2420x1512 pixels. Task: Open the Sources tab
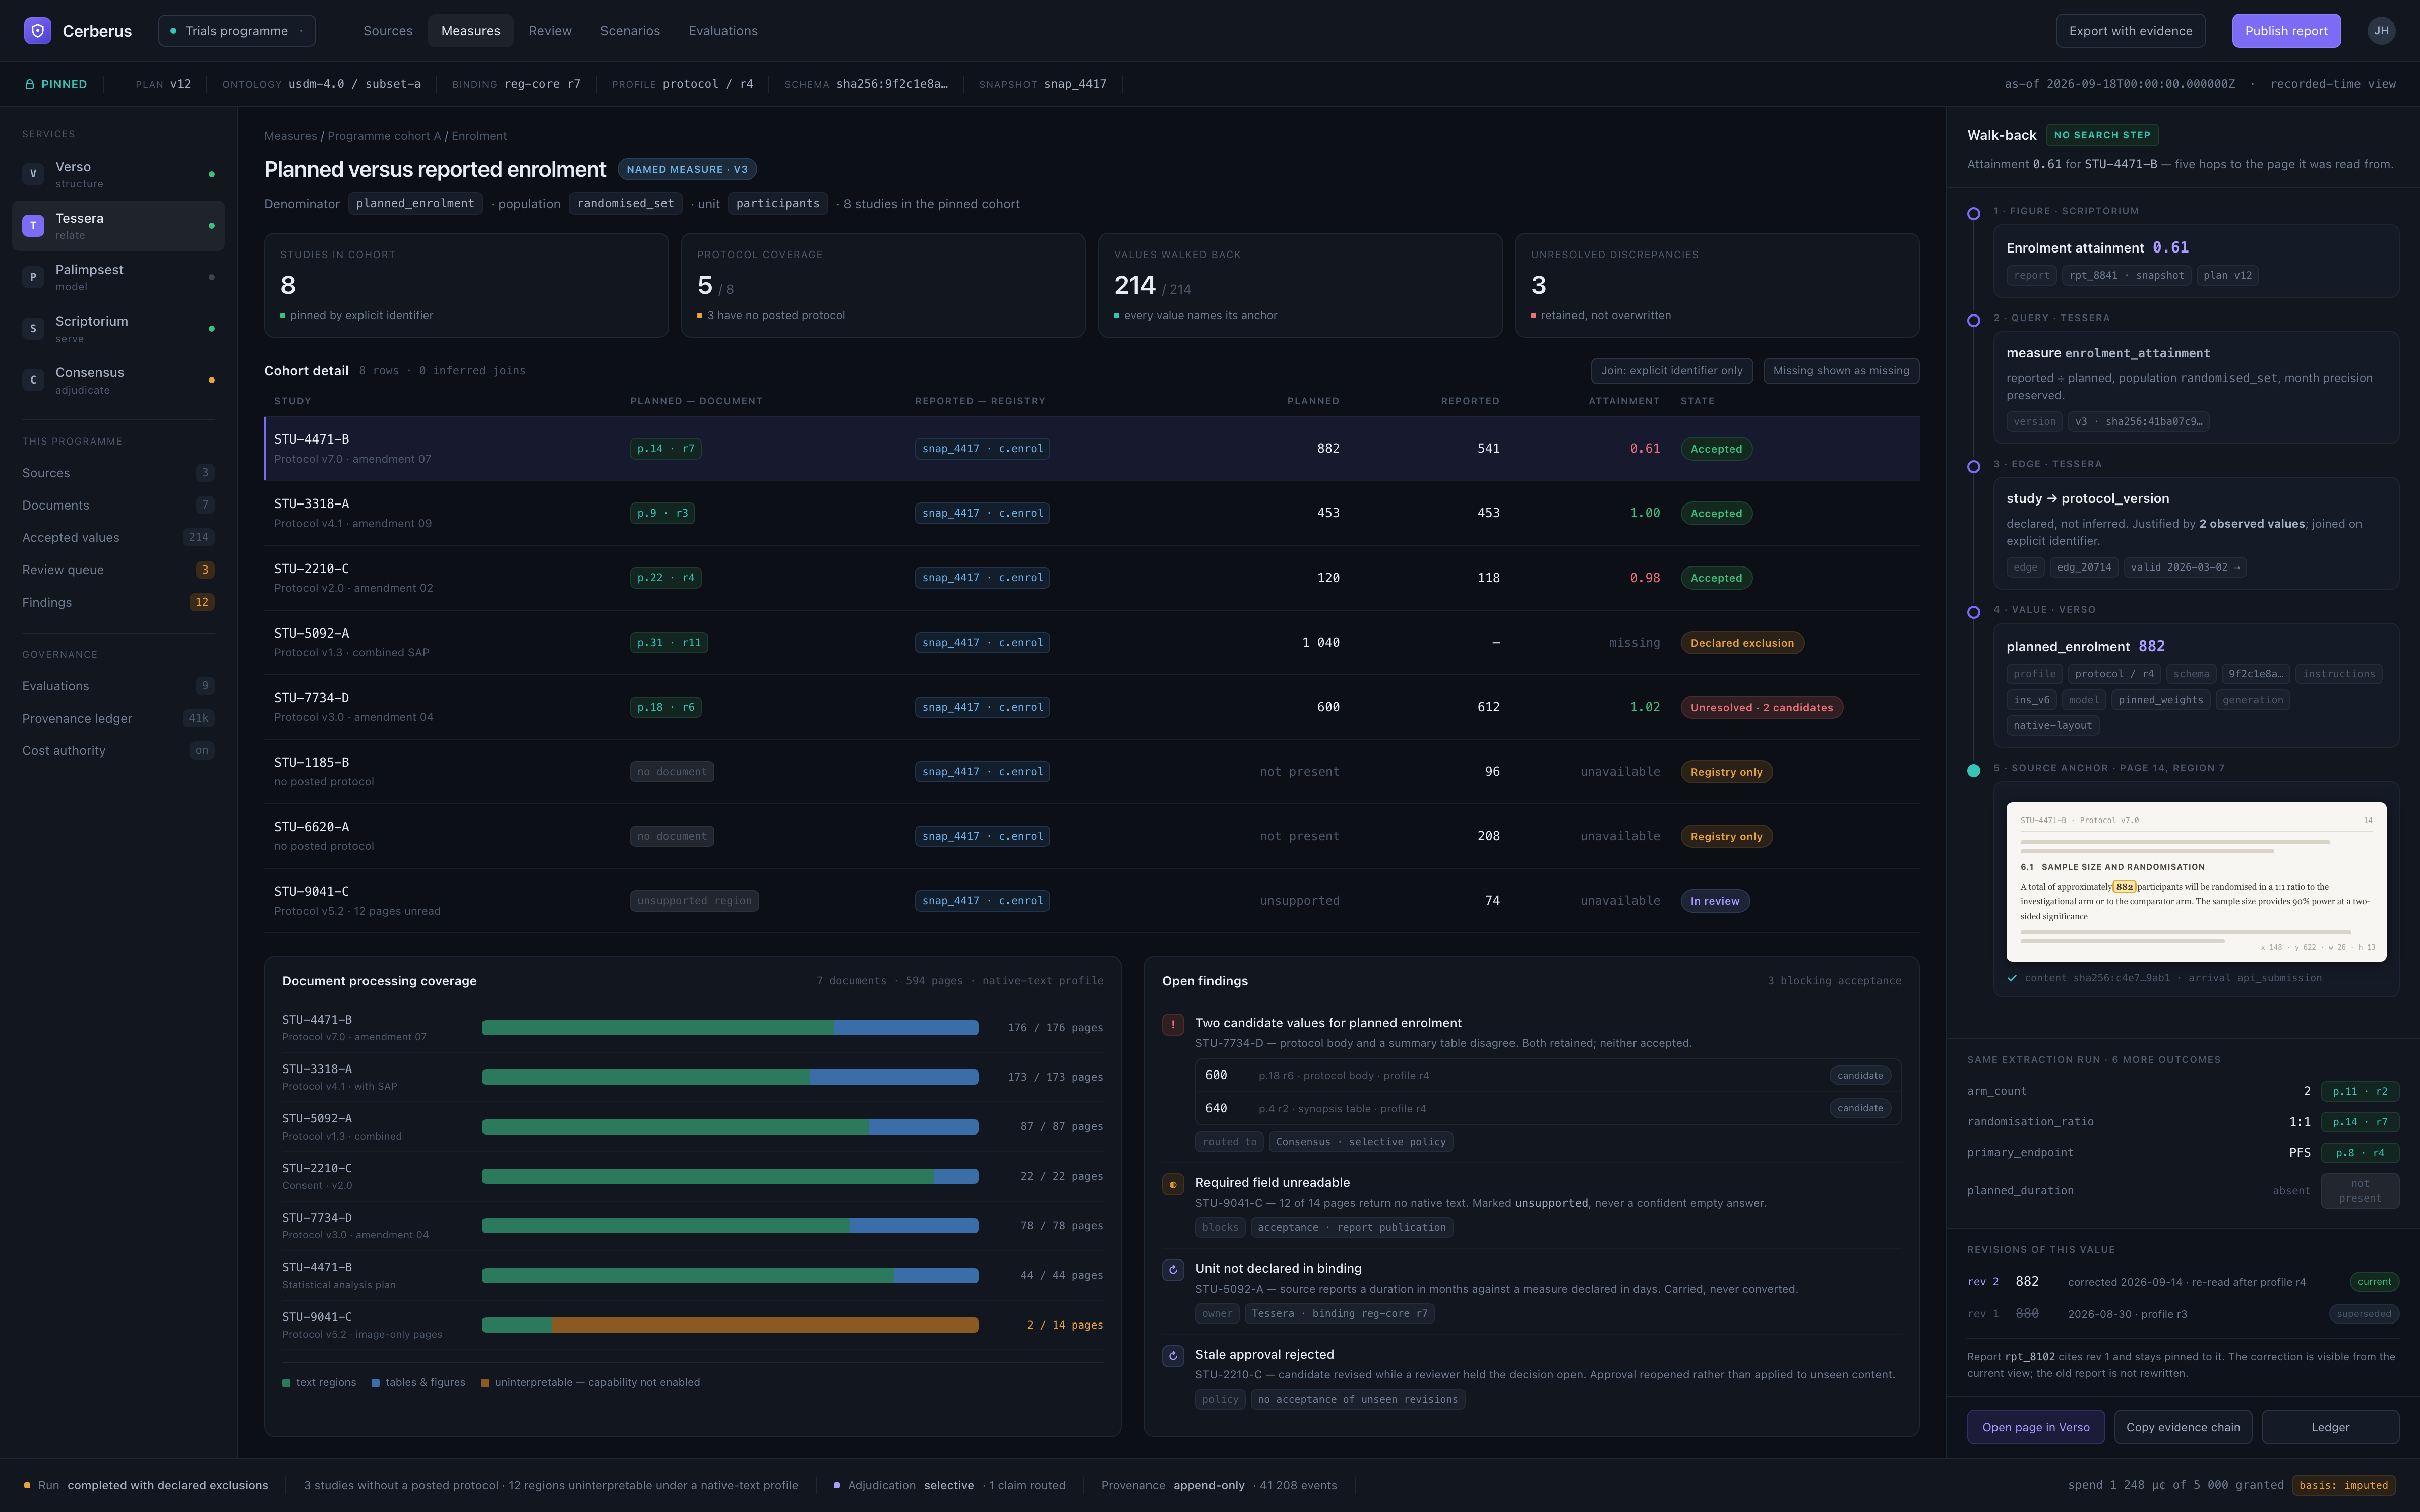[x=388, y=31]
